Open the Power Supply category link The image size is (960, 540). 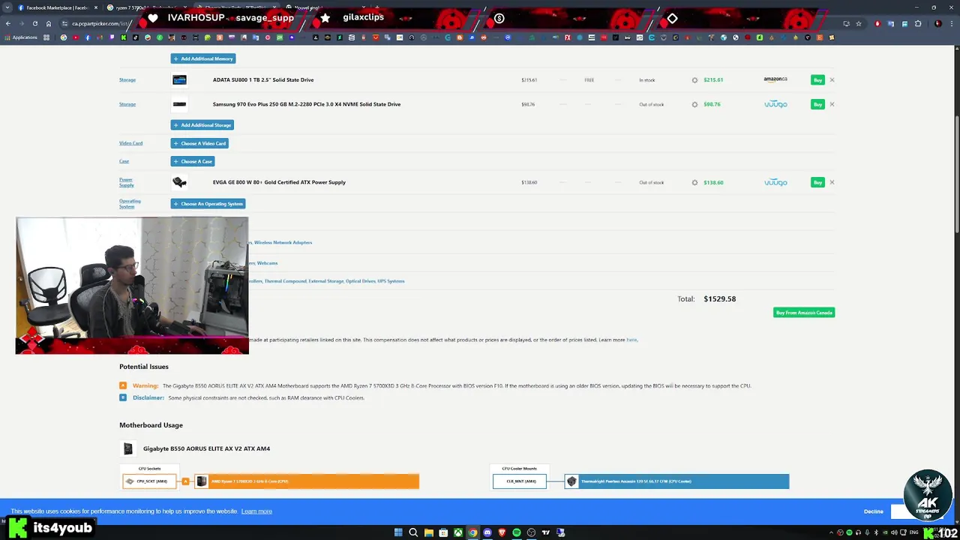(x=126, y=182)
